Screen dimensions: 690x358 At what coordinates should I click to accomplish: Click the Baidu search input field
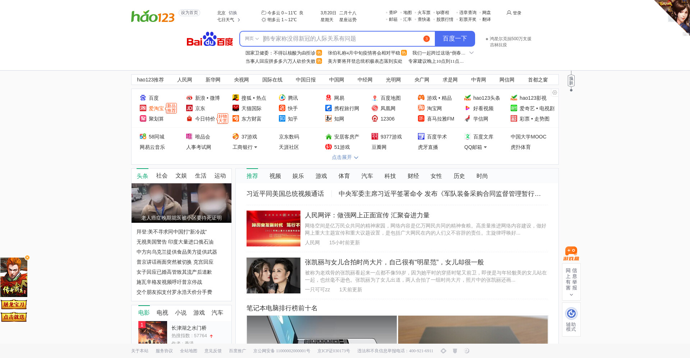point(341,38)
